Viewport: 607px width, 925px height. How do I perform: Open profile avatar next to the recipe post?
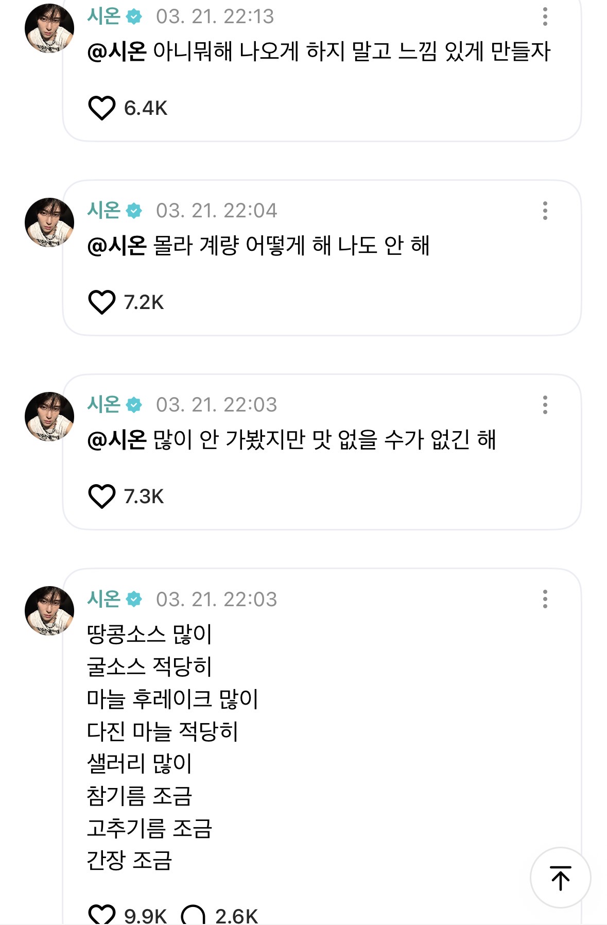[49, 610]
